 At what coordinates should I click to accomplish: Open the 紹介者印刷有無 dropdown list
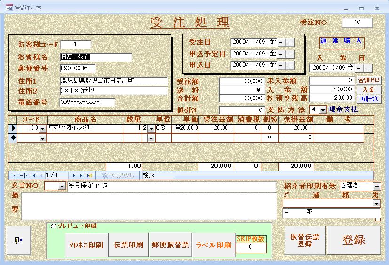pos(376,187)
